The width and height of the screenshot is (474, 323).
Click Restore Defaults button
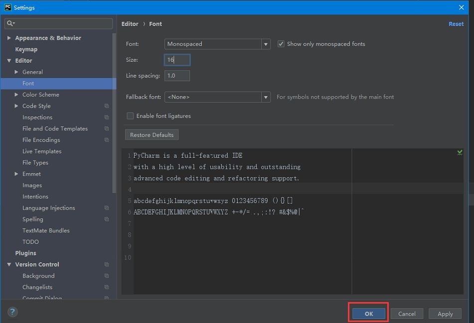click(152, 135)
